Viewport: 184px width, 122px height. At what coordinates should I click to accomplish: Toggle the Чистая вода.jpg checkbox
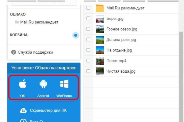point(88,71)
